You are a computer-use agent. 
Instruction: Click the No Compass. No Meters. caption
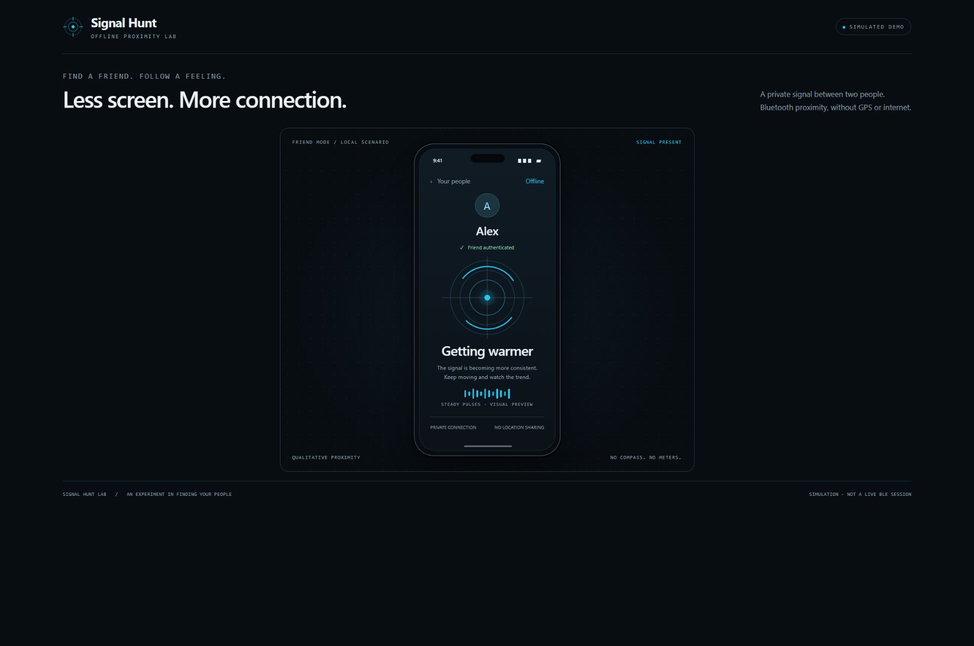click(646, 458)
